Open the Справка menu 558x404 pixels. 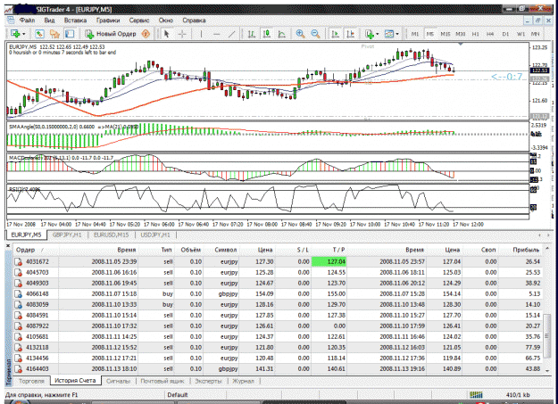point(194,21)
